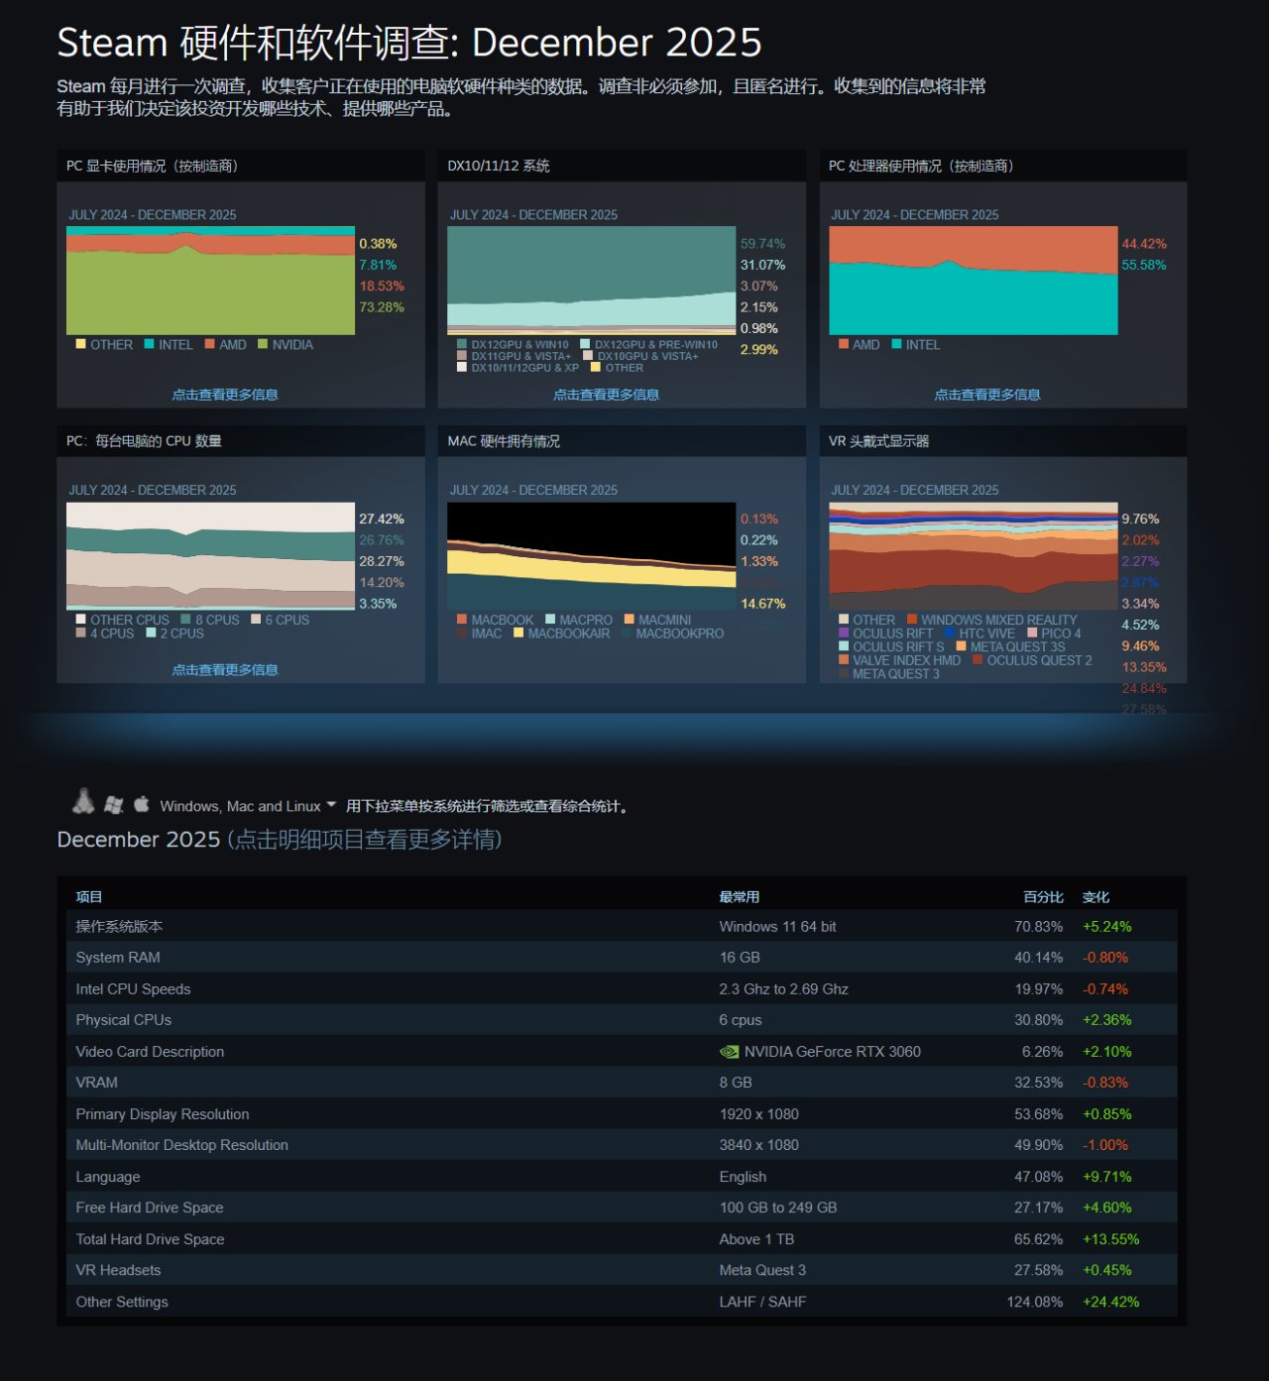The height and width of the screenshot is (1381, 1269).
Task: Click the processor manufacturer area chart
Action: coord(974,281)
